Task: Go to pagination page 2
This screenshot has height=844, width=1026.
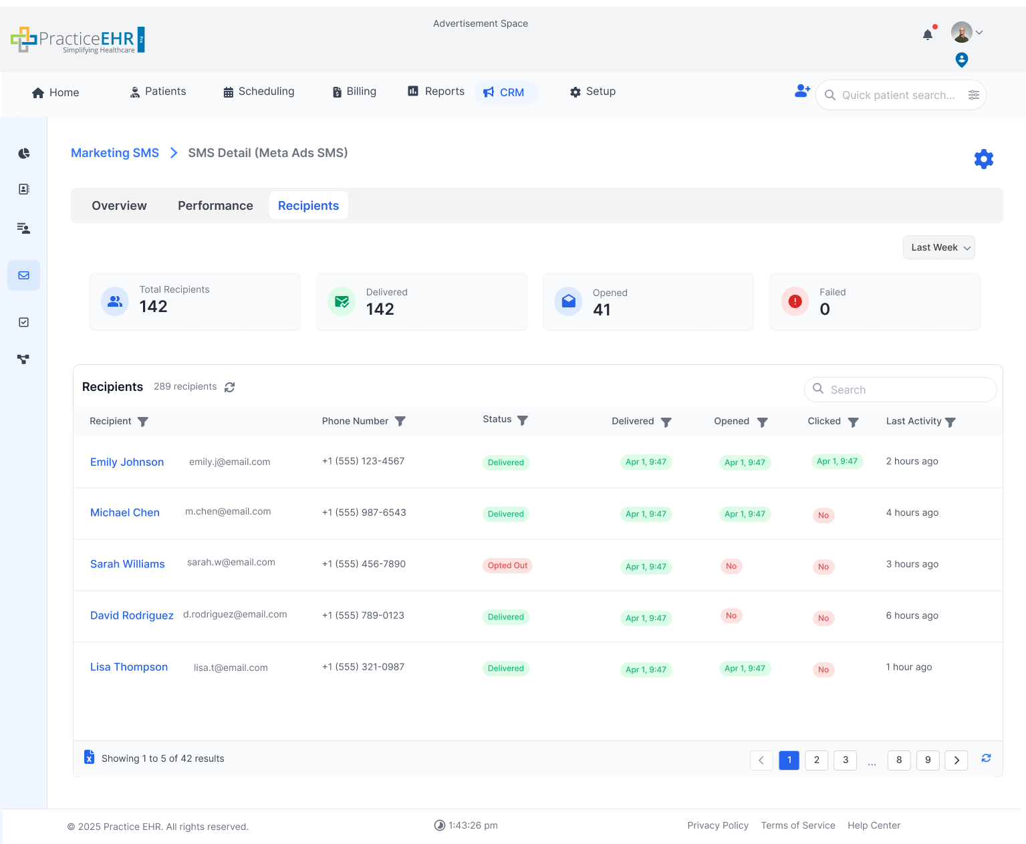Action: click(x=817, y=760)
